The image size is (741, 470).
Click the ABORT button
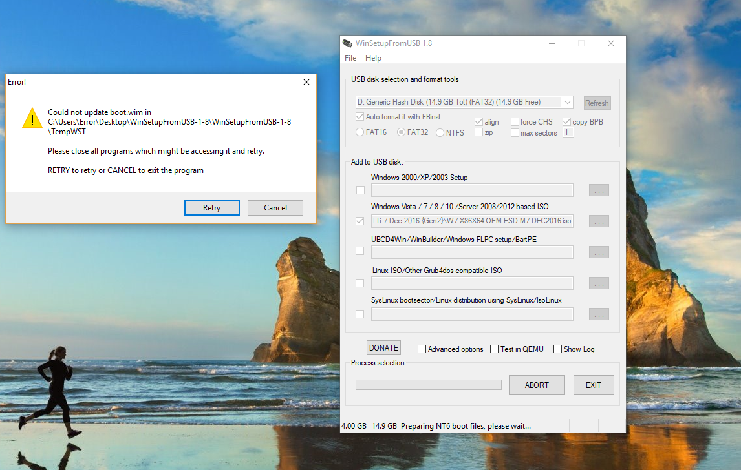click(537, 385)
